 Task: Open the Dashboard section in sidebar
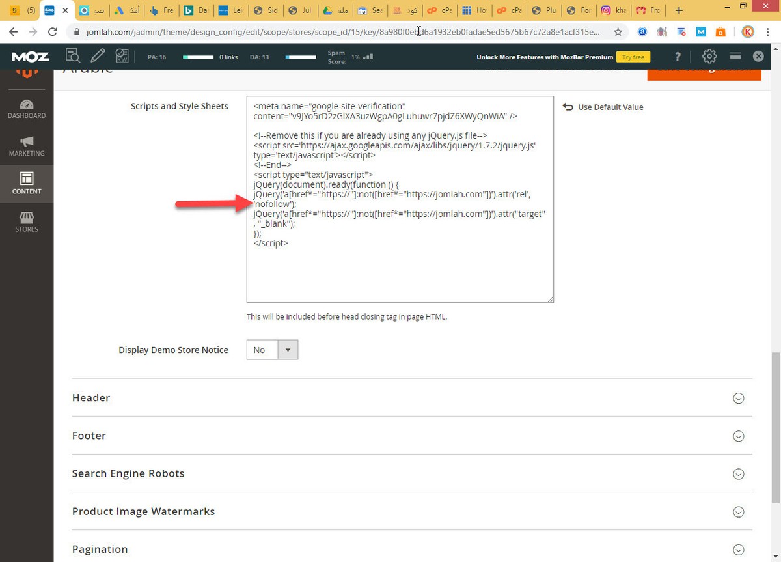coord(27,109)
